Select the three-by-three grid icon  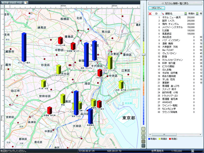[143, 137]
